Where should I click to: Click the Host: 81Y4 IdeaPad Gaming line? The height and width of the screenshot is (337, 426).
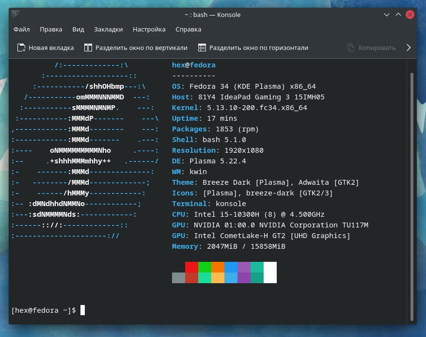tap(248, 97)
